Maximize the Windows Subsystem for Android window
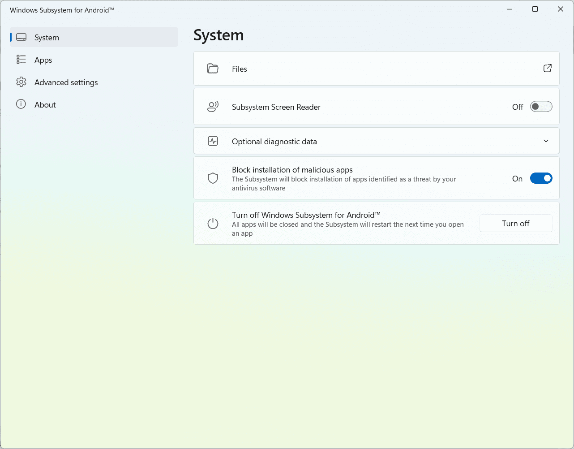 (x=535, y=9)
